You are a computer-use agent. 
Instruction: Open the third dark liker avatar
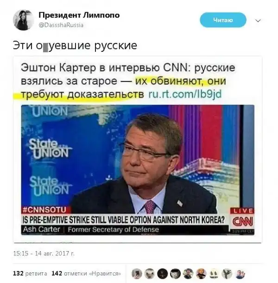click(x=163, y=274)
